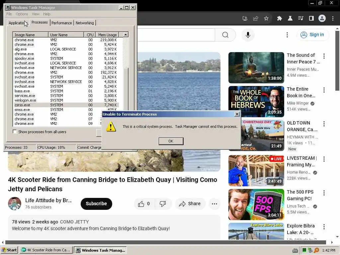Click the Chrome install app icon
The height and width of the screenshot is (255, 340).
click(x=245, y=19)
